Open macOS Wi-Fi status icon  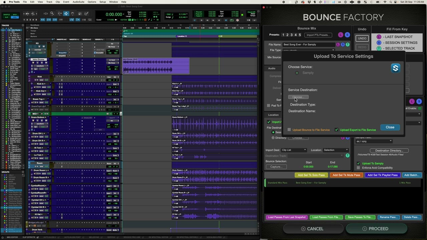click(x=385, y=2)
